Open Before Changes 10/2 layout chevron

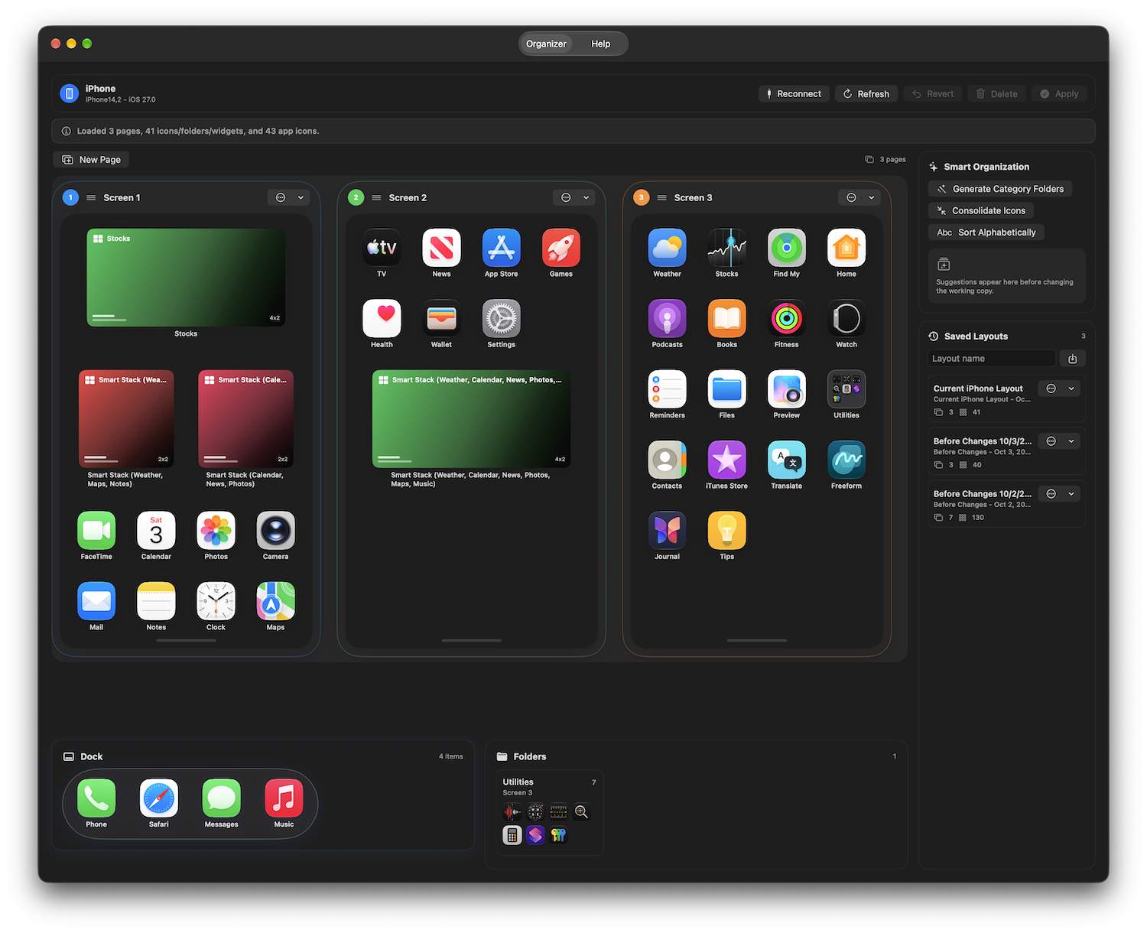pos(1071,494)
